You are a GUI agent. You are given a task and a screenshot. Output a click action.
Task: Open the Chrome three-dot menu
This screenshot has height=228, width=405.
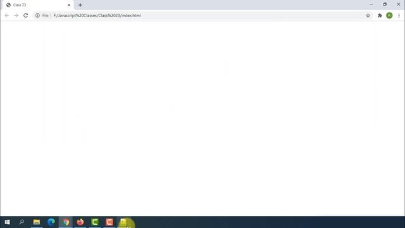(x=399, y=15)
